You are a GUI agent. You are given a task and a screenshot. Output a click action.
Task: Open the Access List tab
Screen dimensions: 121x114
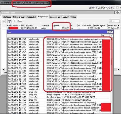pyautogui.click(x=31, y=17)
